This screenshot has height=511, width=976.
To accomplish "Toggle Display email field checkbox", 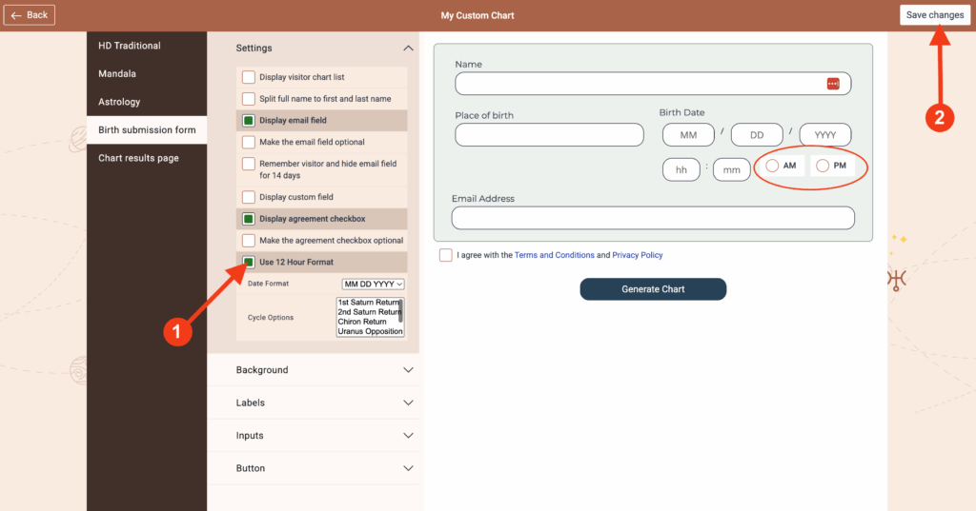I will 249,121.
